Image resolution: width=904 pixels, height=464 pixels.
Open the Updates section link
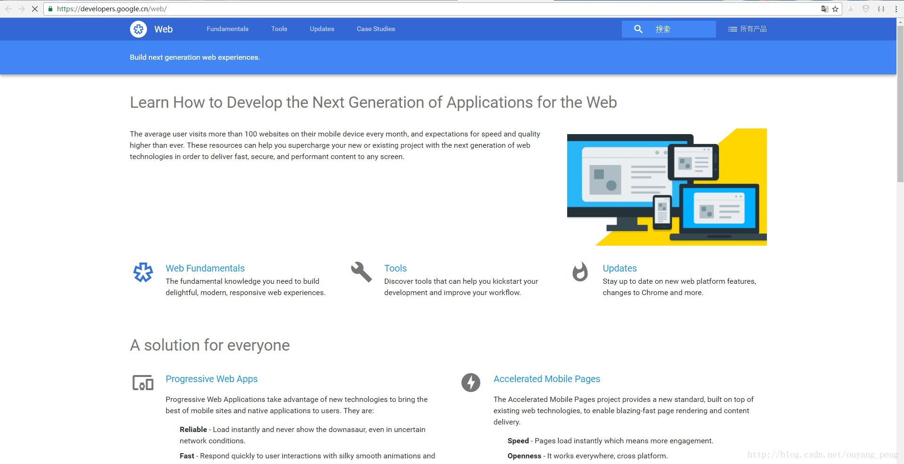pyautogui.click(x=619, y=268)
